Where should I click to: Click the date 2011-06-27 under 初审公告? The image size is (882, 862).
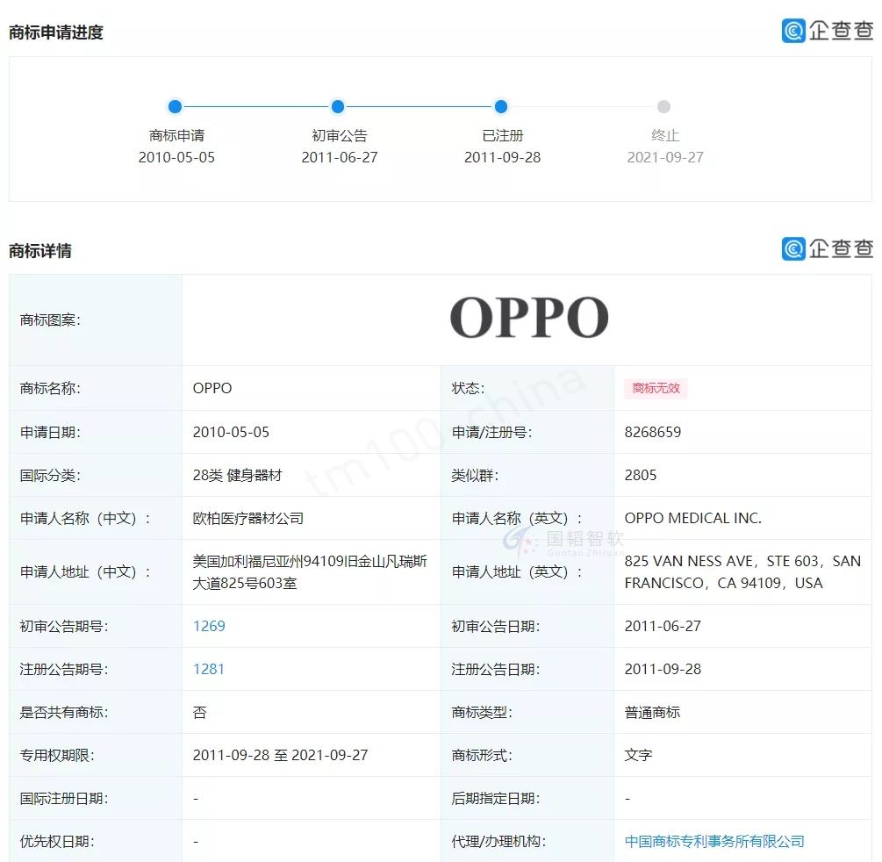pyautogui.click(x=339, y=157)
